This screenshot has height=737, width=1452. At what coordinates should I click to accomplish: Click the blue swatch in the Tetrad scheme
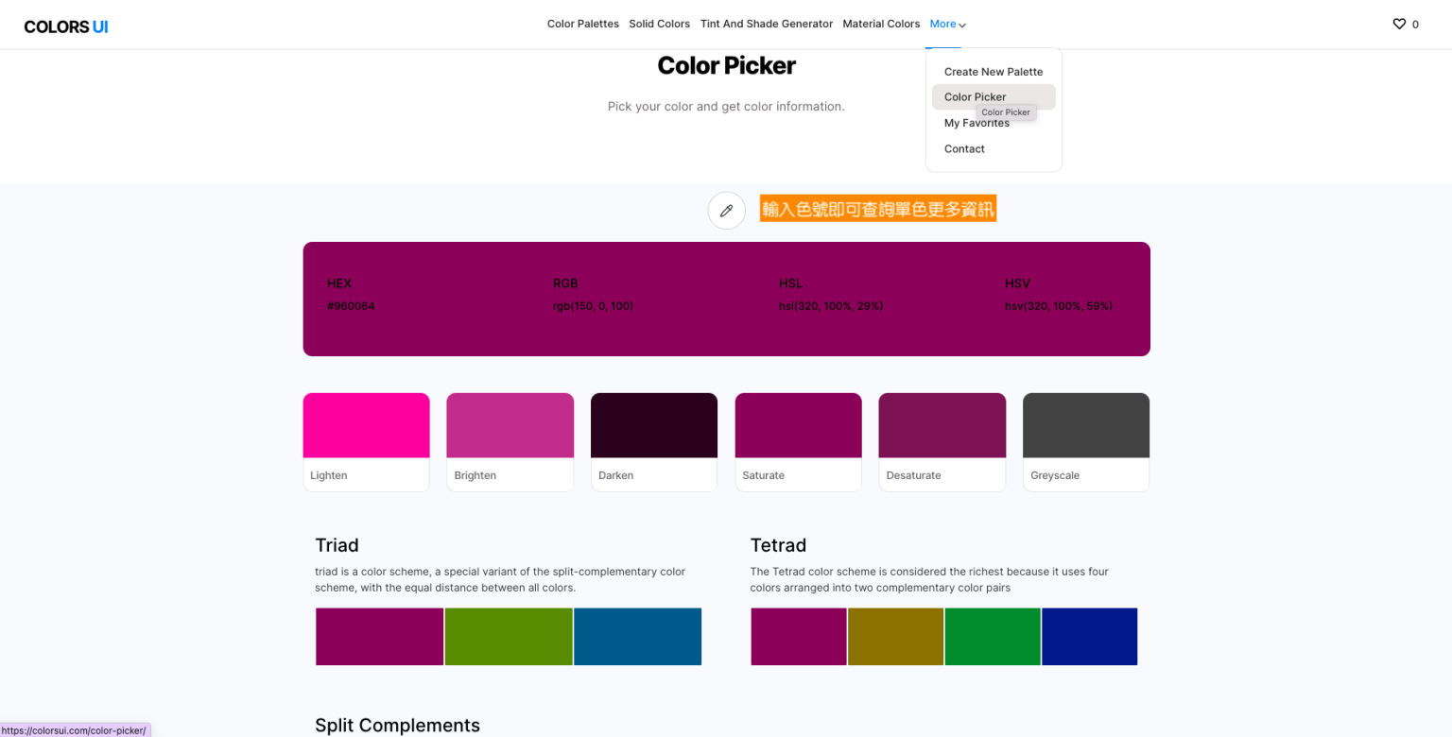point(1089,636)
